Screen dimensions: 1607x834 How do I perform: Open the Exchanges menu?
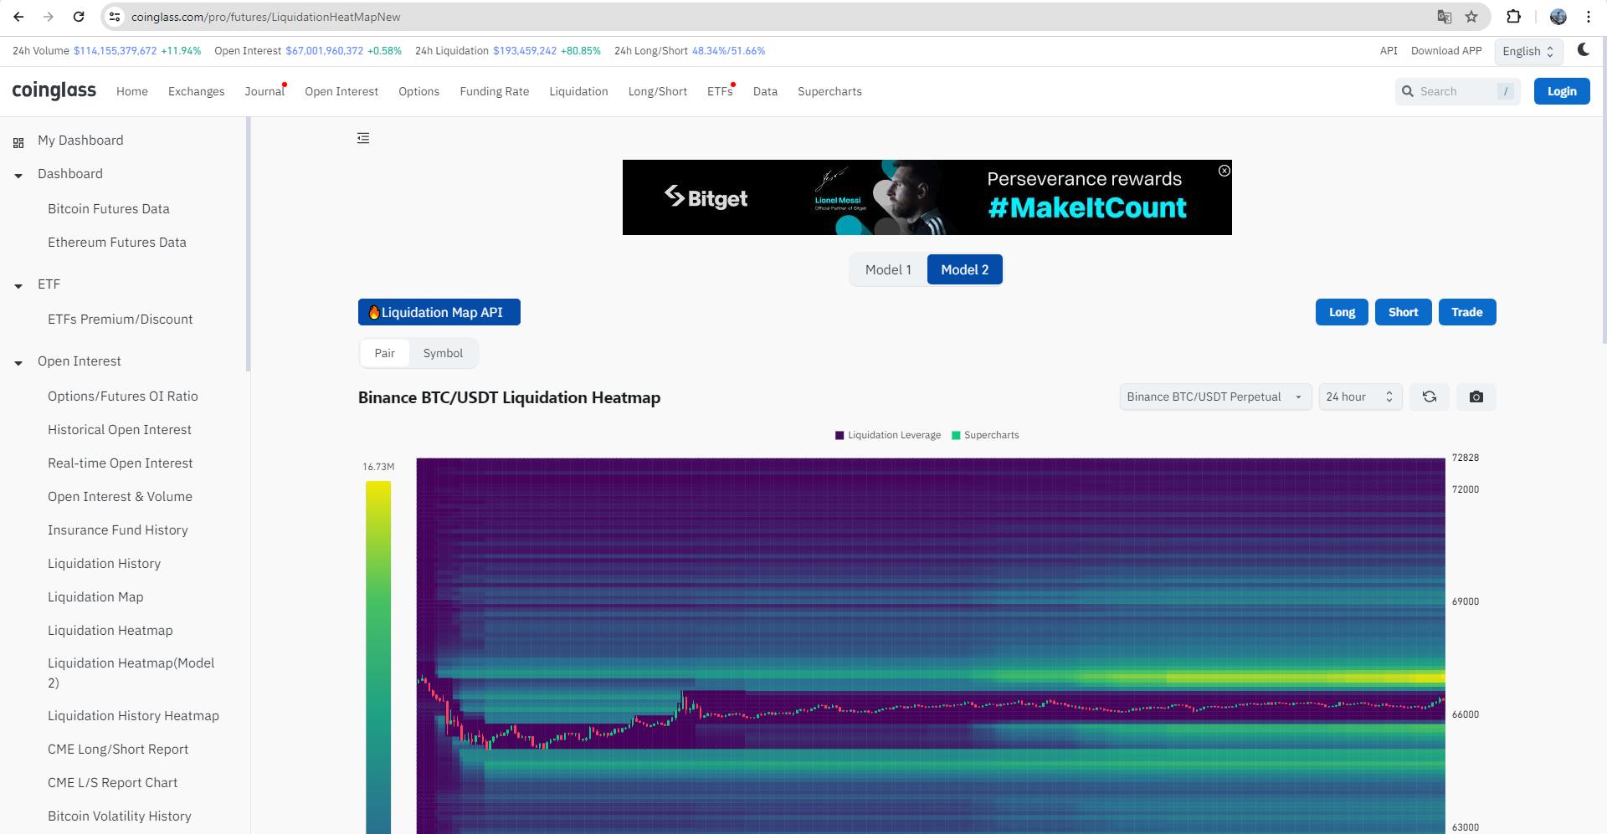197,91
